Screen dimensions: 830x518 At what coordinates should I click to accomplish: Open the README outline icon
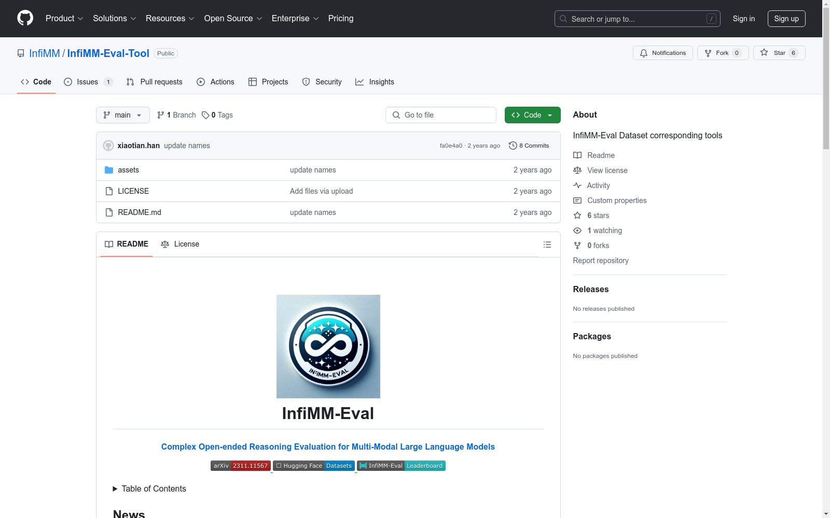click(547, 244)
